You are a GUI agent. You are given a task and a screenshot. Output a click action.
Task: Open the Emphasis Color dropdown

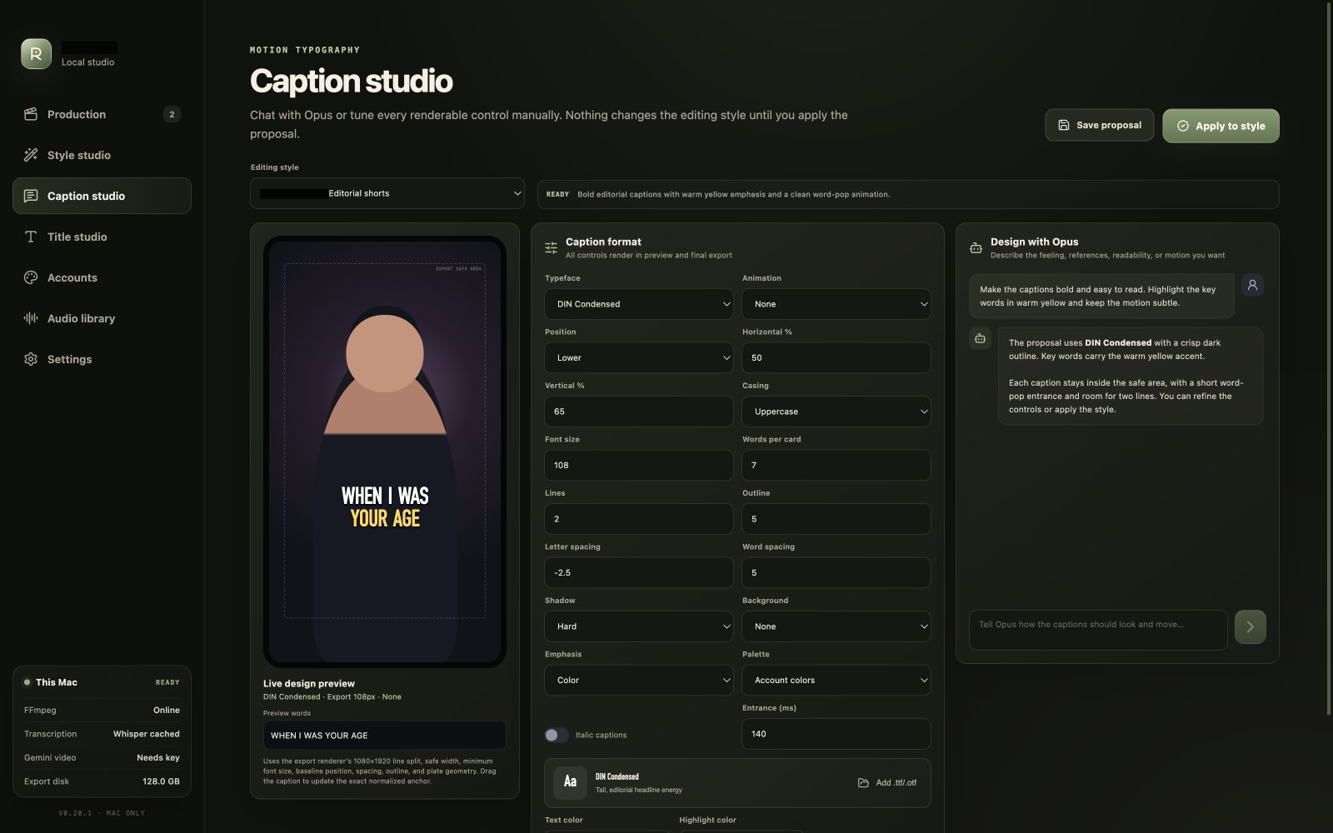point(639,681)
